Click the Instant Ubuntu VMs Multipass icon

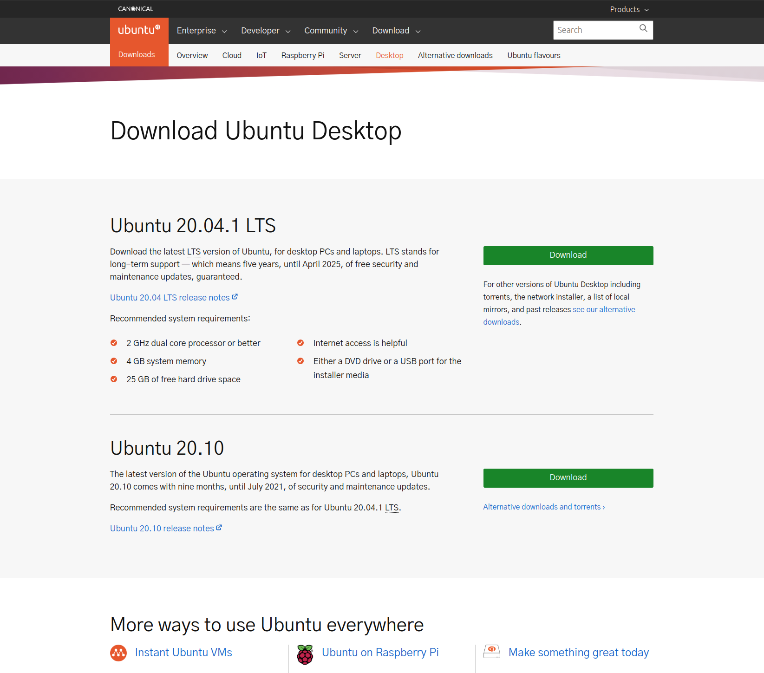coord(118,653)
